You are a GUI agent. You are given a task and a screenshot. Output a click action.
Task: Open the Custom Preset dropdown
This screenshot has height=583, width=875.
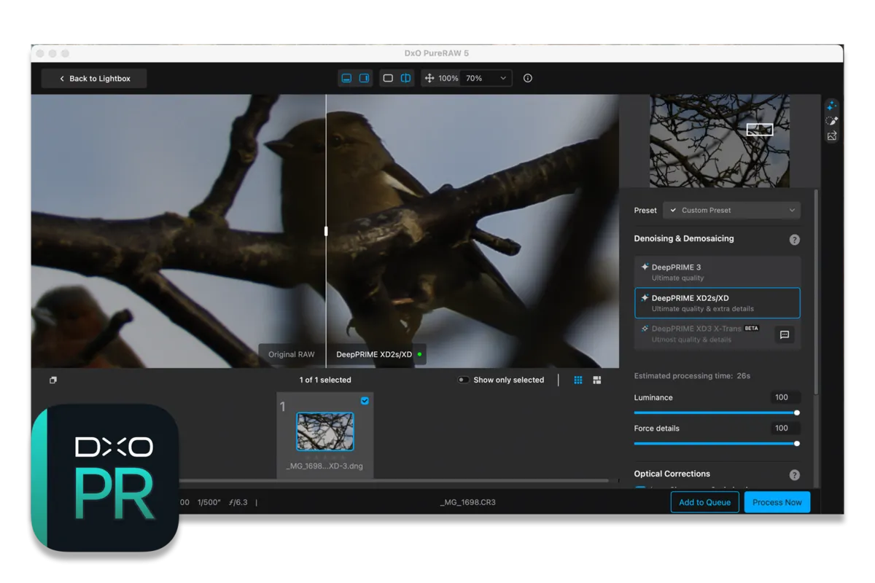[x=731, y=210]
